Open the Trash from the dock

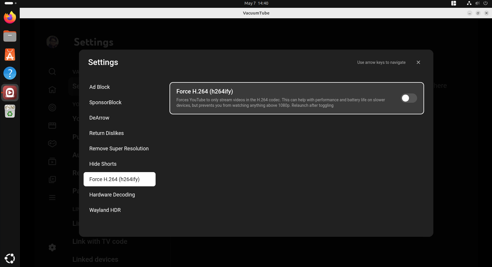[x=10, y=111]
